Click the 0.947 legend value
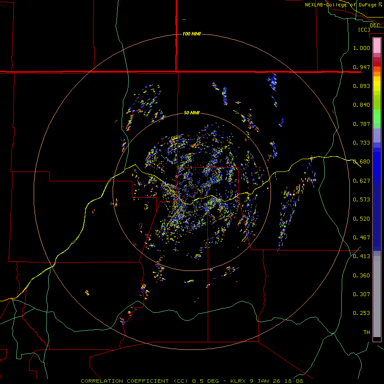The width and height of the screenshot is (384, 384). (361, 67)
